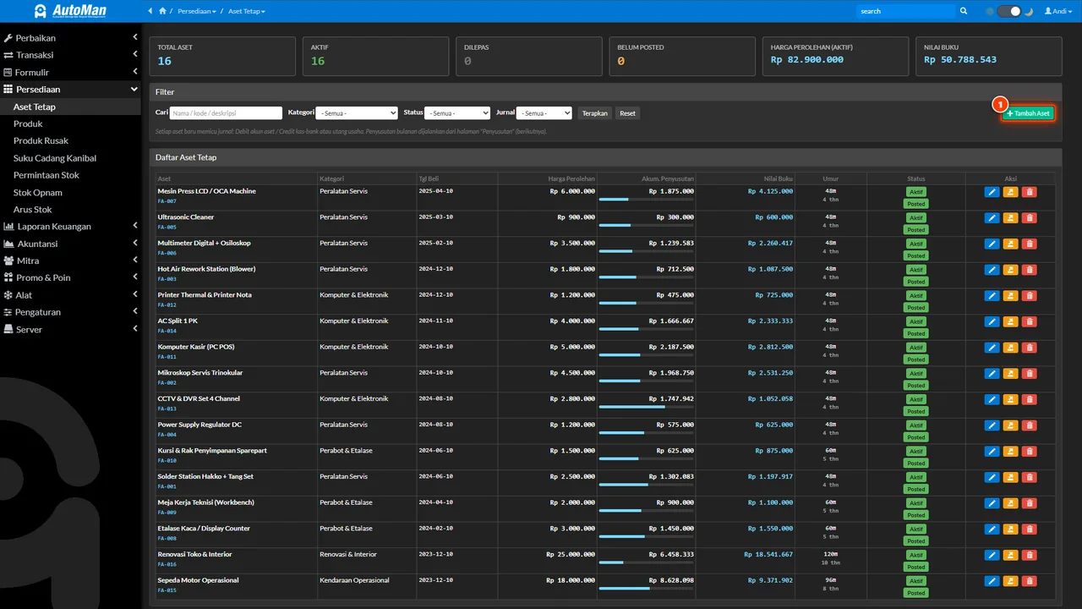Click orange dispose icon for Solder Station Hakko

(1011, 478)
